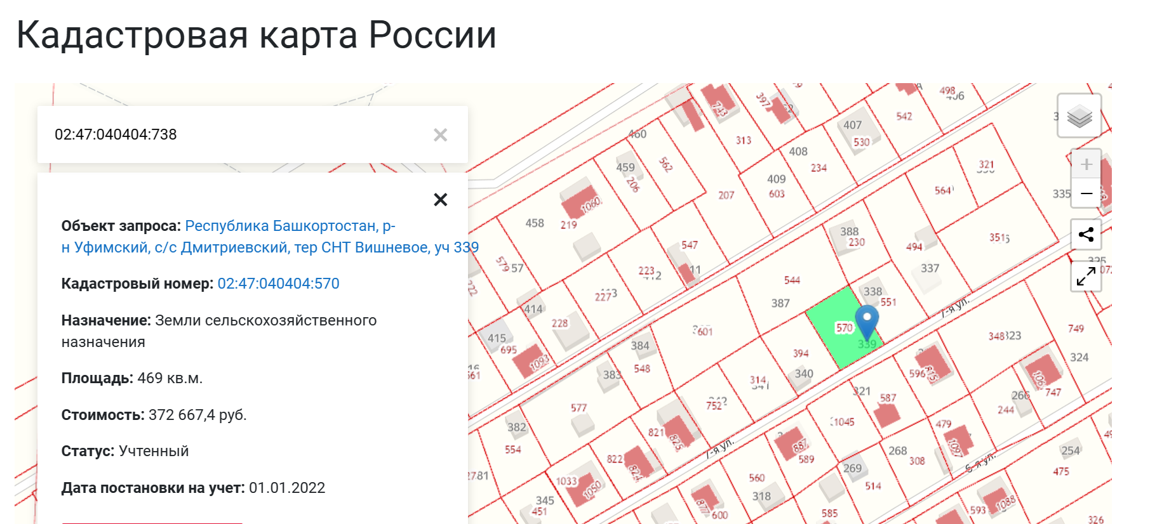
Task: Click parcel 228 on the map
Action: pyautogui.click(x=559, y=324)
